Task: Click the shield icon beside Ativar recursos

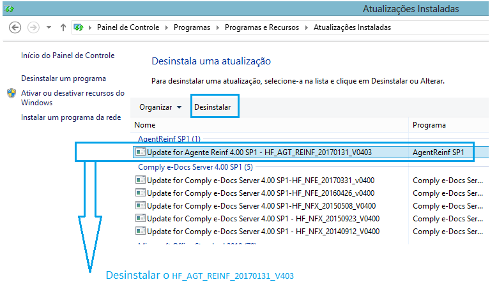Action: 11,93
